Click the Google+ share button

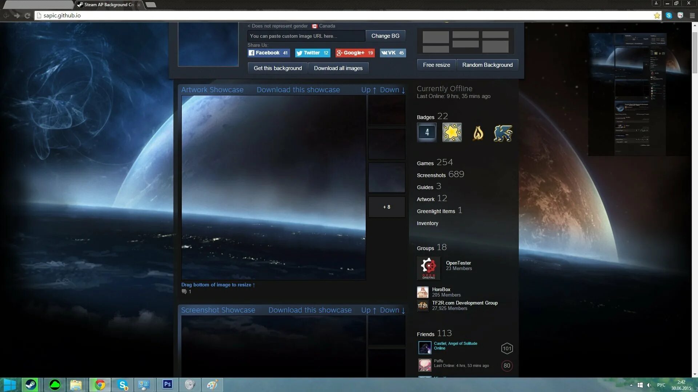tap(355, 53)
